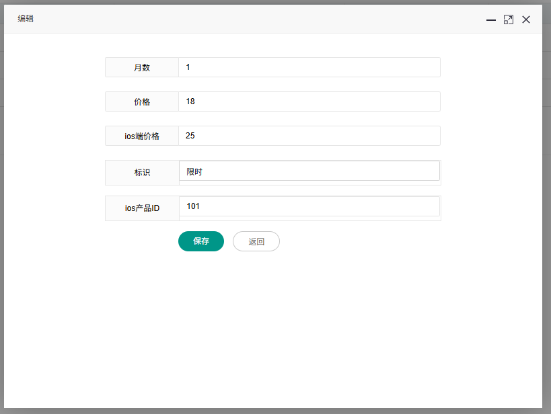The width and height of the screenshot is (551, 414).
Task: Click the ios产品ID input field
Action: pos(309,206)
